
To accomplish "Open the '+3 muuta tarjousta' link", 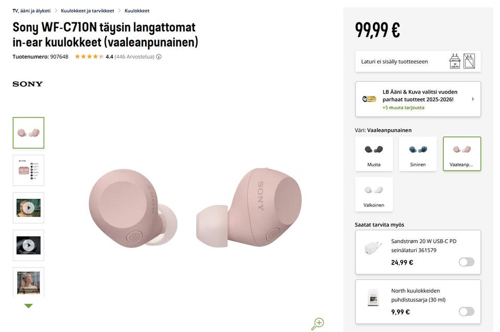I will pos(403,108).
